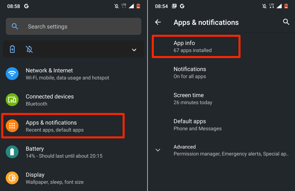295x191 pixels.
Task: Open App info with 67 apps installed
Action: [196, 47]
